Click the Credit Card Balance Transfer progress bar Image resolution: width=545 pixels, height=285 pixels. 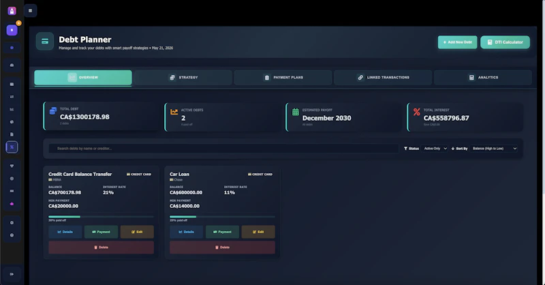tap(101, 217)
